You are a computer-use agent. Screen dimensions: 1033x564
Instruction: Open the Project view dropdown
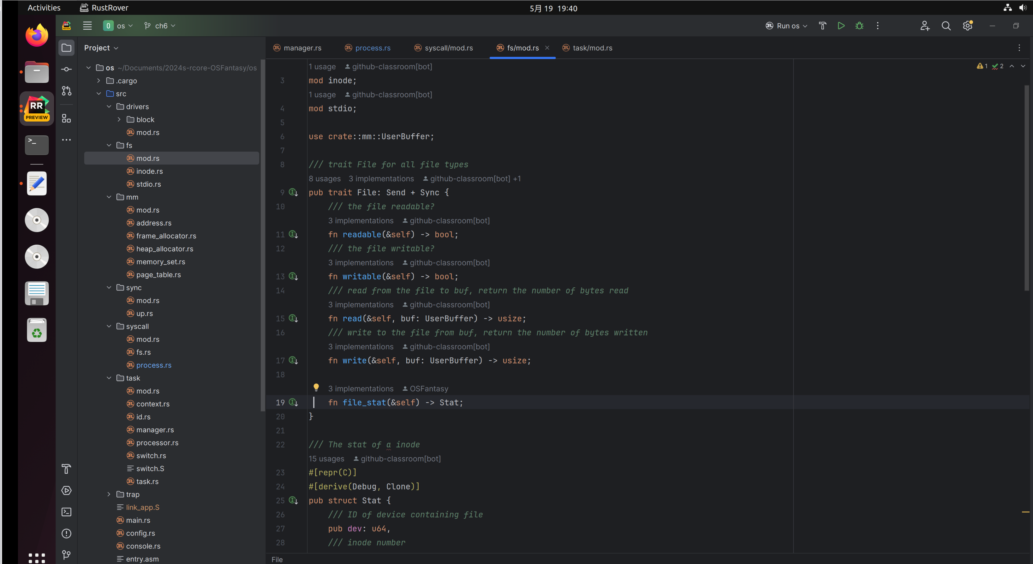click(101, 48)
